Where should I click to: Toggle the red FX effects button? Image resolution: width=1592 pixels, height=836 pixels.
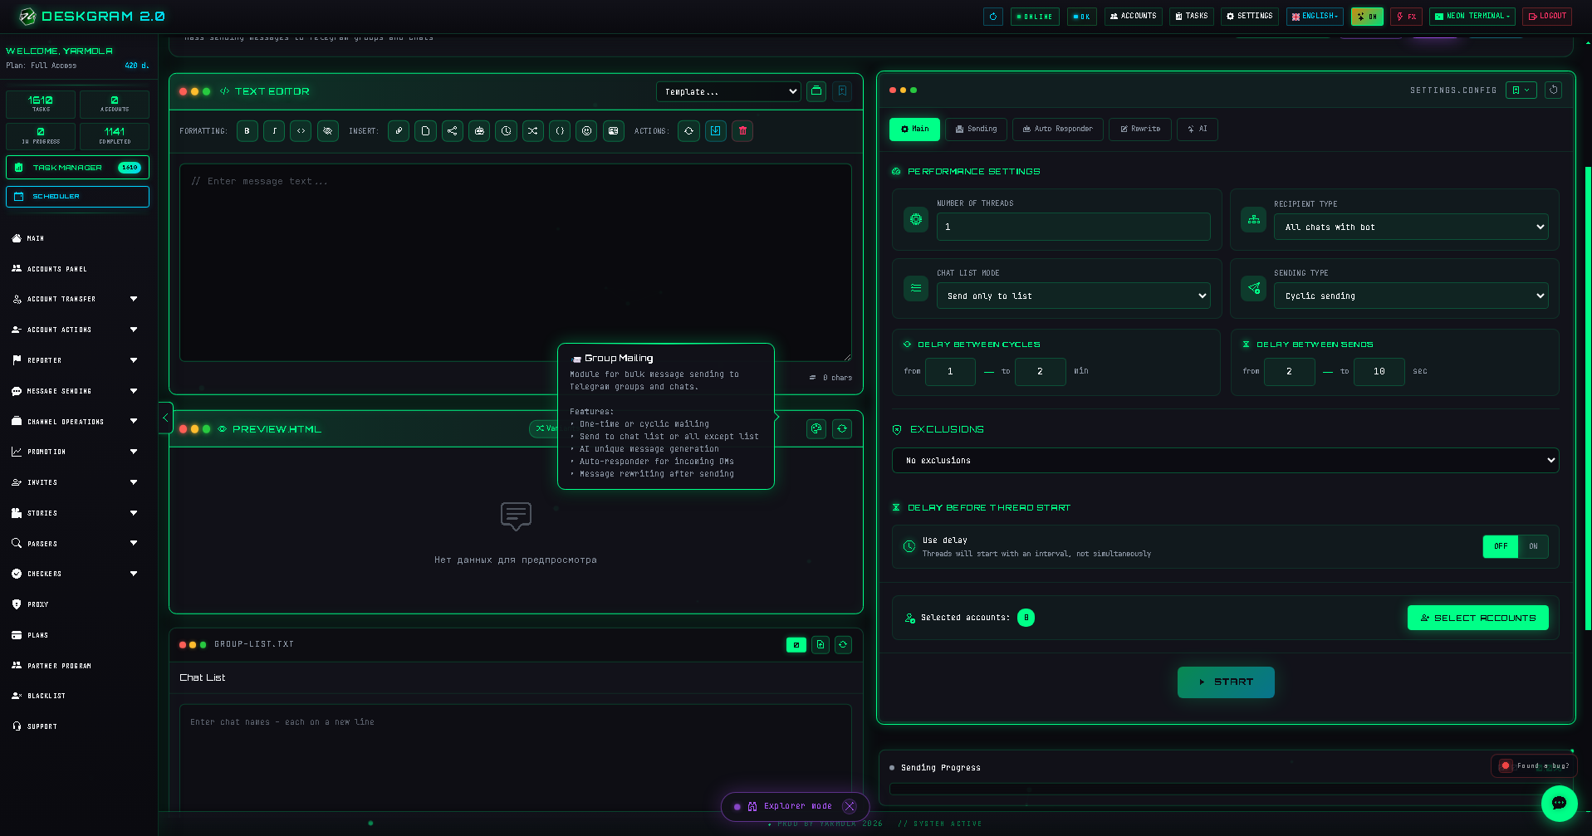[1406, 16]
